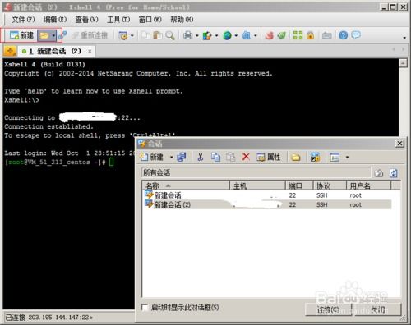Click the green Xagent icon

coord(282,35)
